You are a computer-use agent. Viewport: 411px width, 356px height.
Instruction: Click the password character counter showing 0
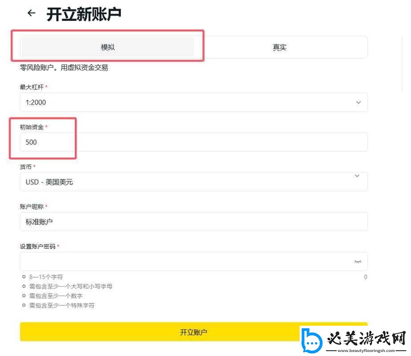366,277
